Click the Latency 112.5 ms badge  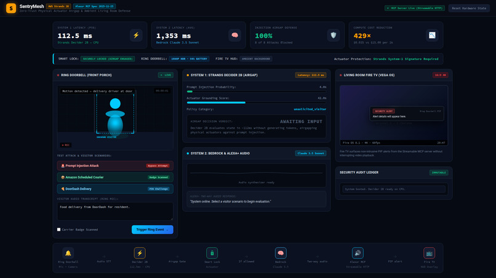coord(311,75)
